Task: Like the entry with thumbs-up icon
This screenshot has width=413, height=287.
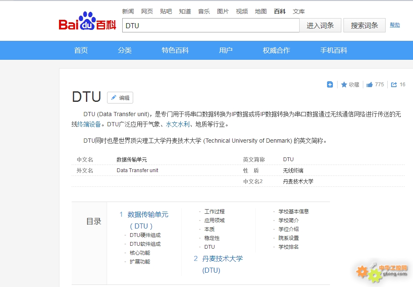Action: click(370, 85)
